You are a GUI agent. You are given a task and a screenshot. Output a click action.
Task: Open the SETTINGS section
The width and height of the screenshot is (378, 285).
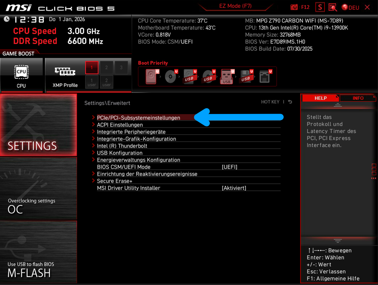[x=39, y=125]
